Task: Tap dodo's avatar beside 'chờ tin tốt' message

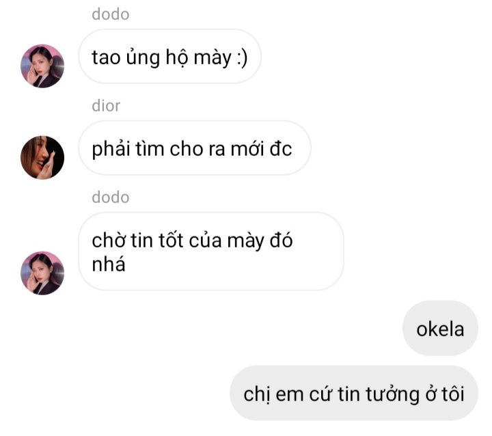Action: click(x=42, y=273)
